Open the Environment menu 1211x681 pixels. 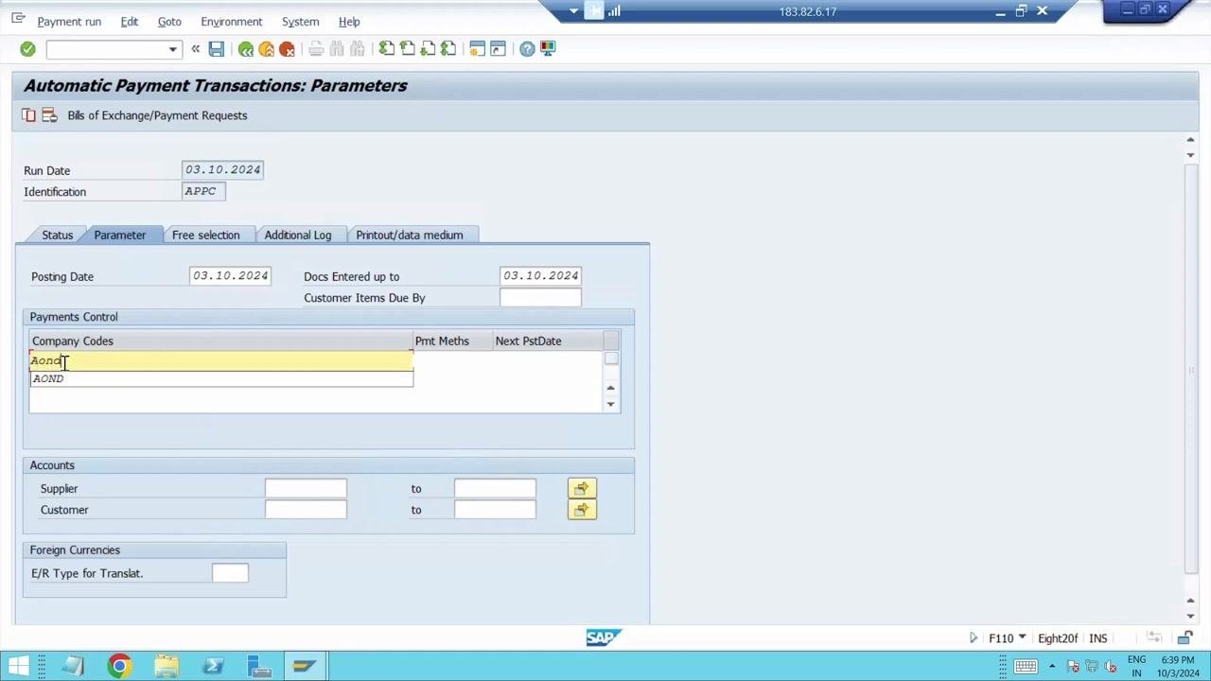[x=232, y=22]
